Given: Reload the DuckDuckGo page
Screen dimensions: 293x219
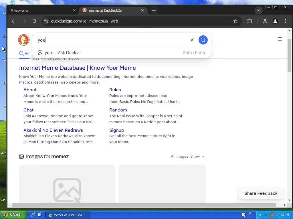Looking at the screenshot, I should 34,21.
